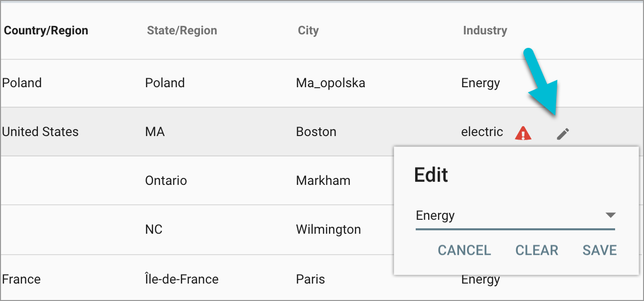
Task: Click the State/Region column header
Action: tap(182, 30)
